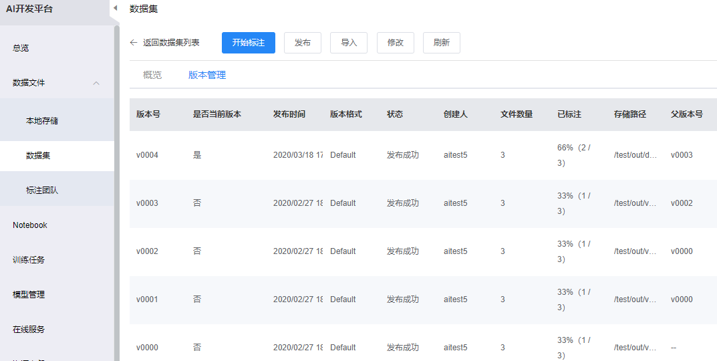Collapse the 数据文件 menu chevron
Viewport: 717px width, 361px height.
[96, 83]
